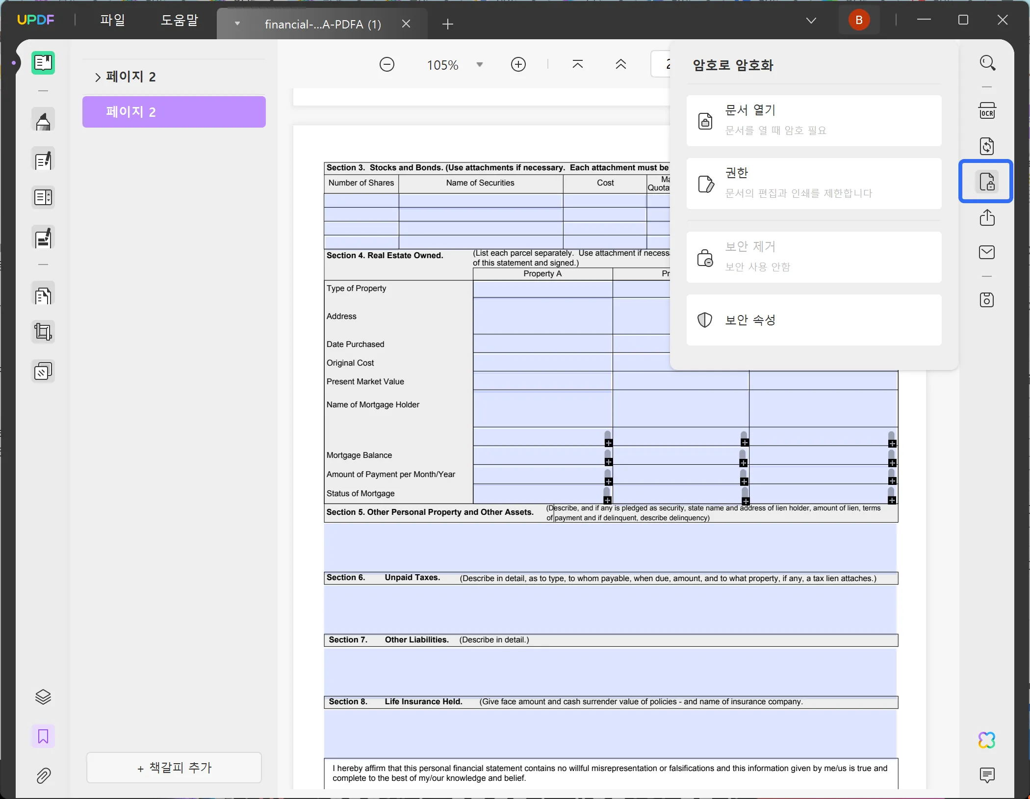
Task: Open the Attachments paperclip panel
Action: [x=43, y=775]
